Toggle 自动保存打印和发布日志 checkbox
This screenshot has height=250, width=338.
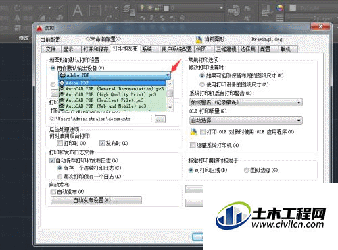52,160
